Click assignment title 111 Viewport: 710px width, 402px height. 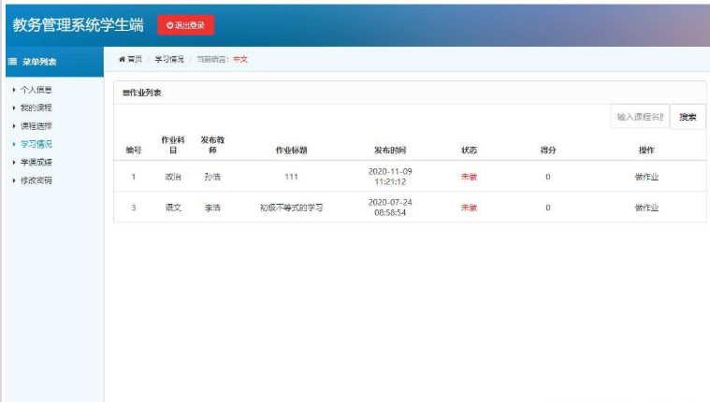click(291, 177)
